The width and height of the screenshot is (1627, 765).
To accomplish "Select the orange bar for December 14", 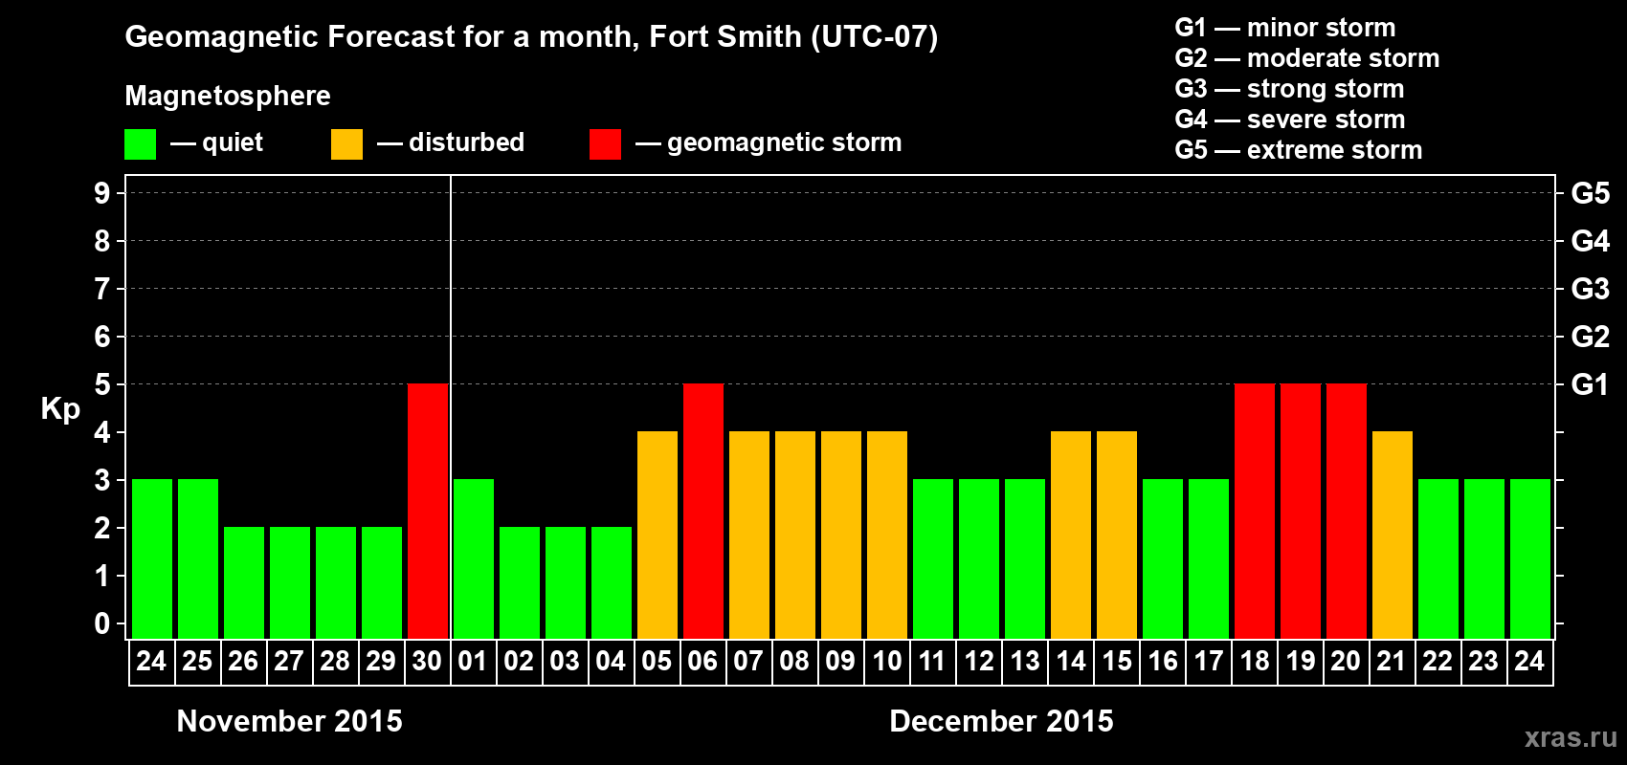I will [1071, 535].
